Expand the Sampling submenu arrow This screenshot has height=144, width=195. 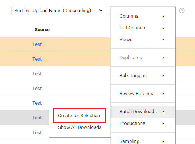[163, 141]
